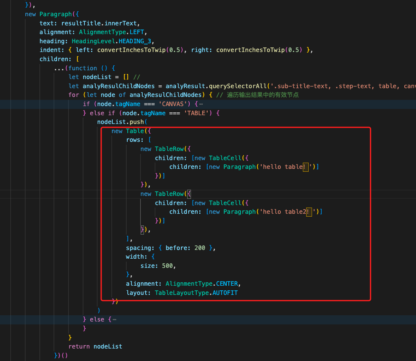The width and height of the screenshot is (416, 361).
Task: Click 'new Paragraph({' constructor near top
Action: pyautogui.click(x=52, y=14)
